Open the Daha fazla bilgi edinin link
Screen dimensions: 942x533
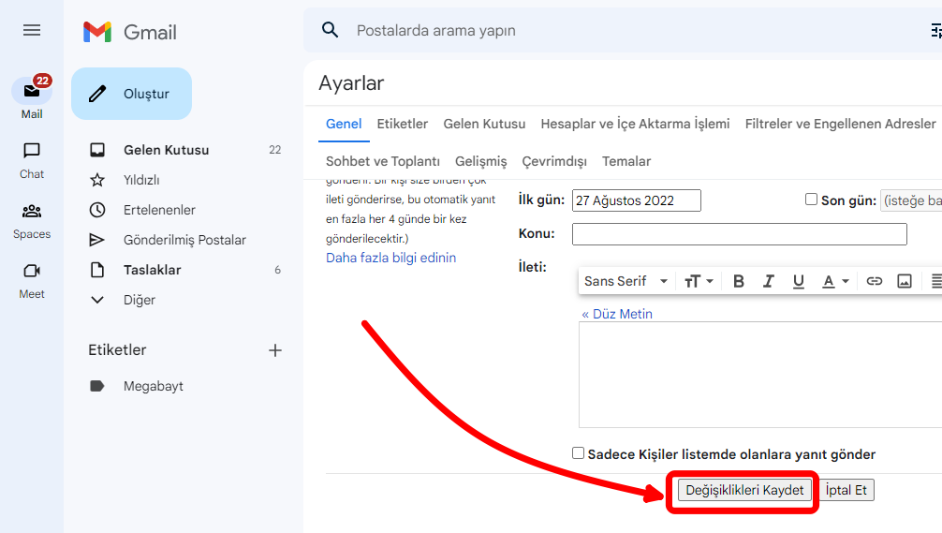tap(390, 258)
